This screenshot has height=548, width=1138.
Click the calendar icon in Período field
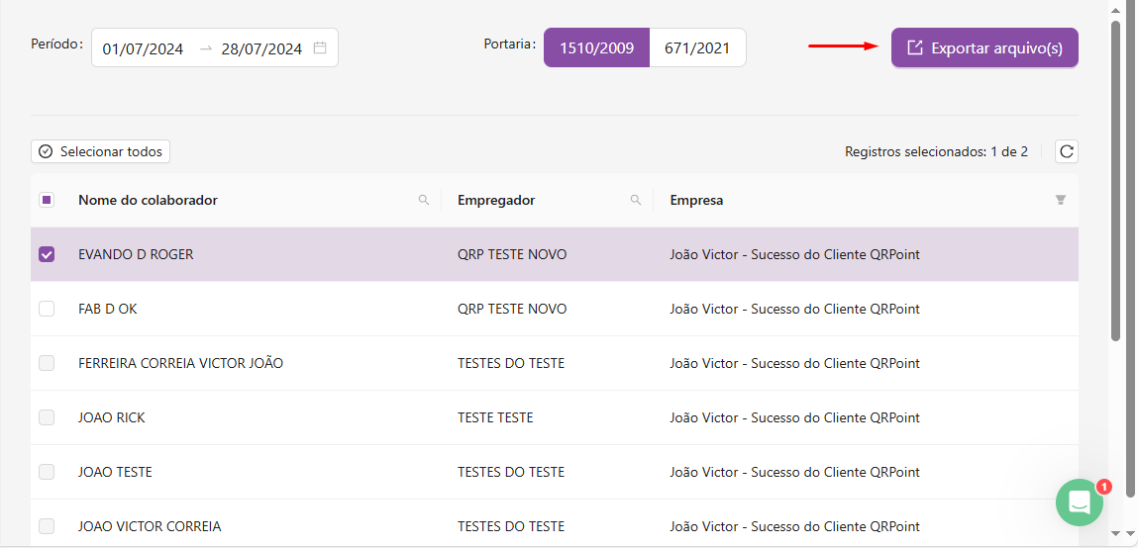tap(320, 48)
